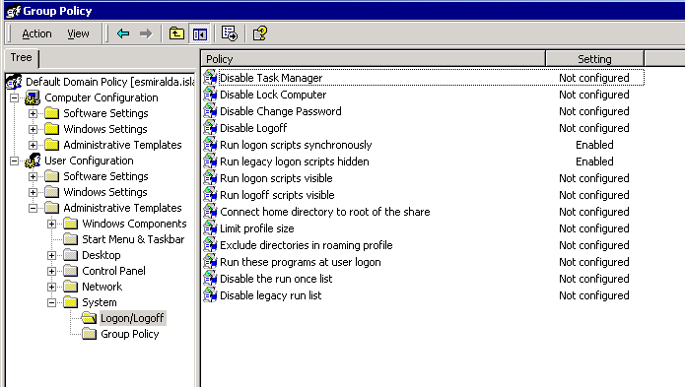Select Connect home directory to root policy

click(325, 212)
